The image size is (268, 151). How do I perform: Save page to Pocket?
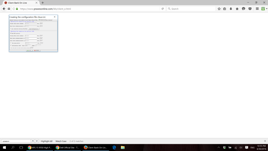point(250,9)
